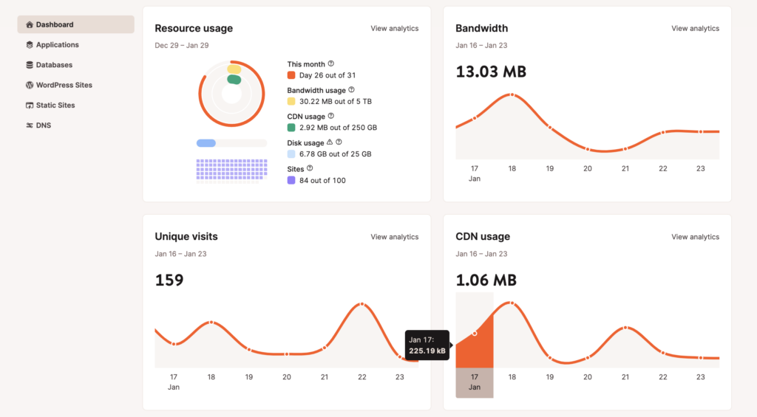
Task: Click Bandwidth chart data point at 20
Action: [x=588, y=149]
